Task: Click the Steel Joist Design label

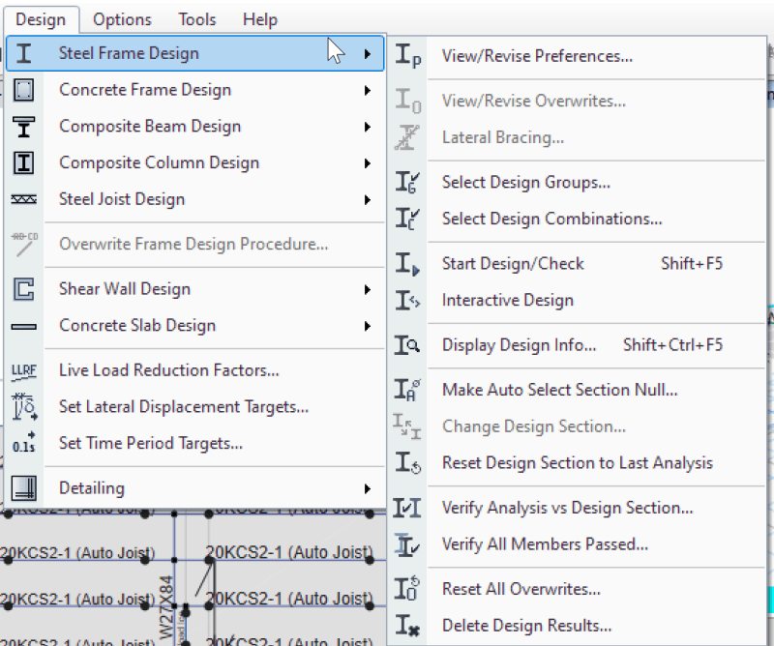Action: click(122, 200)
